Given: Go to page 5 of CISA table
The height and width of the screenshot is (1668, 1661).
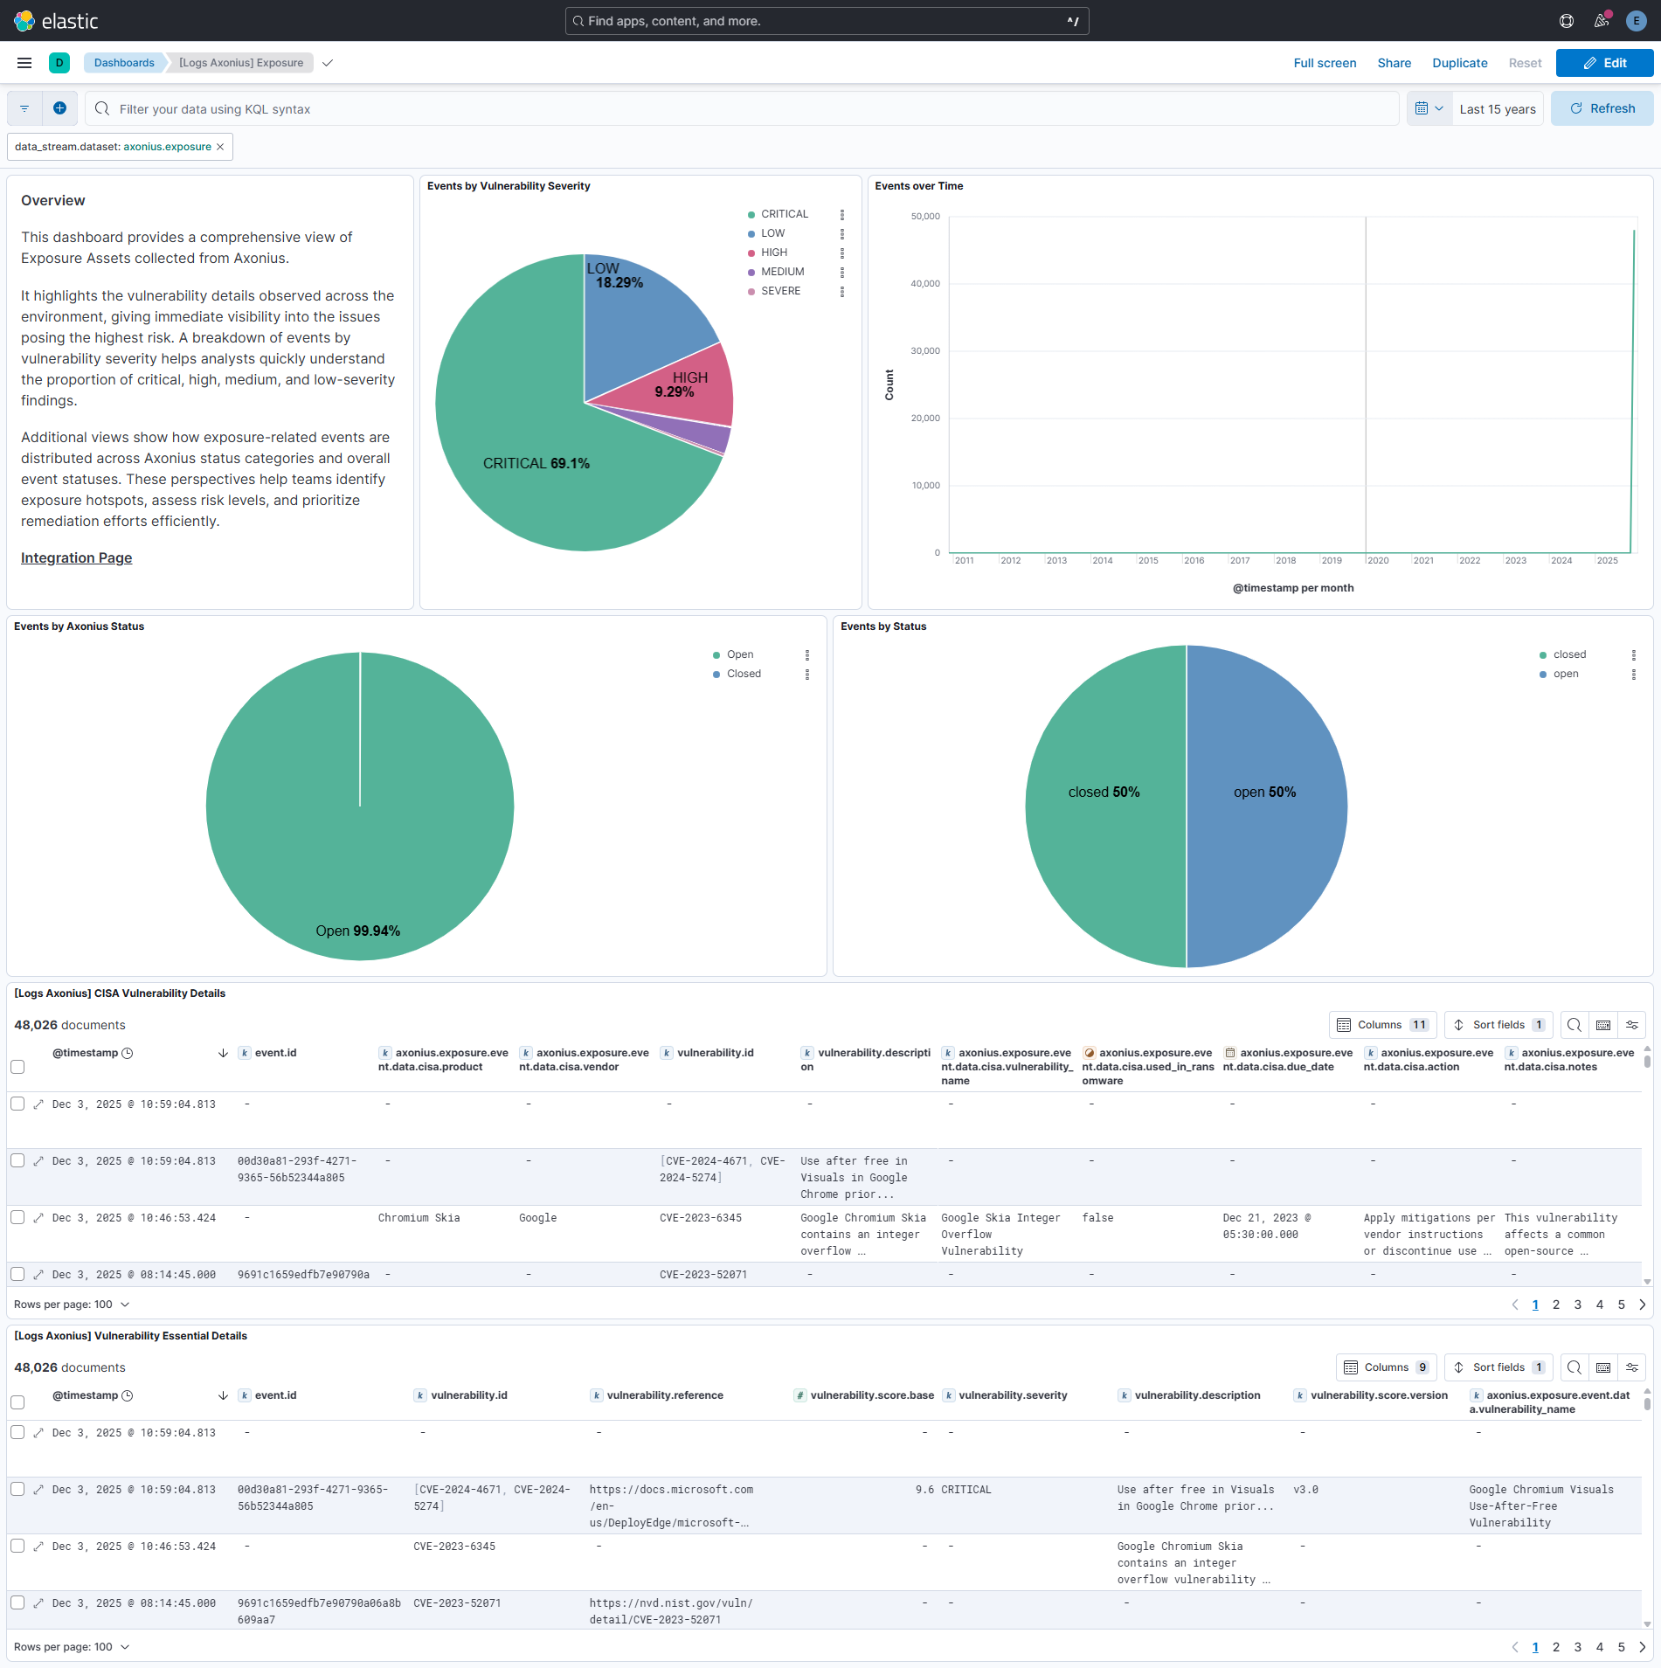Looking at the screenshot, I should (1622, 1305).
